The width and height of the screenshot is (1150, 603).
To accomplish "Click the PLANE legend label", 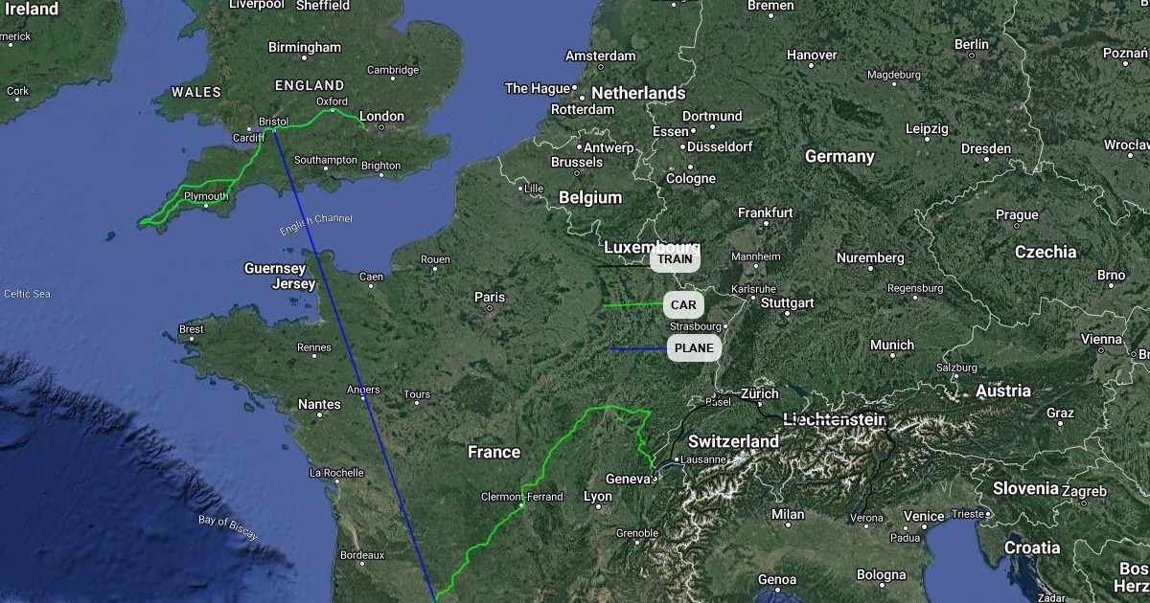I will [694, 348].
